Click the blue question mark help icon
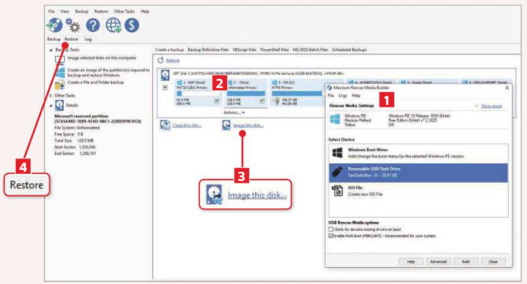 [93, 25]
